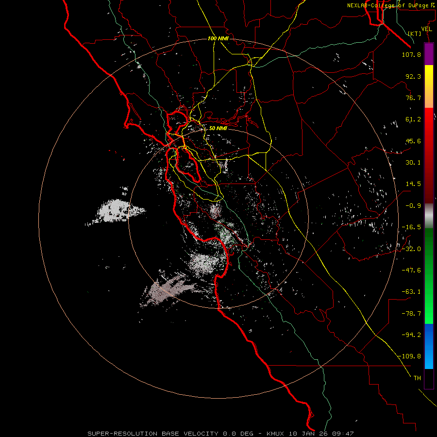Click the KMUX 10 JAN 26 09:47 timestamp

310,434
